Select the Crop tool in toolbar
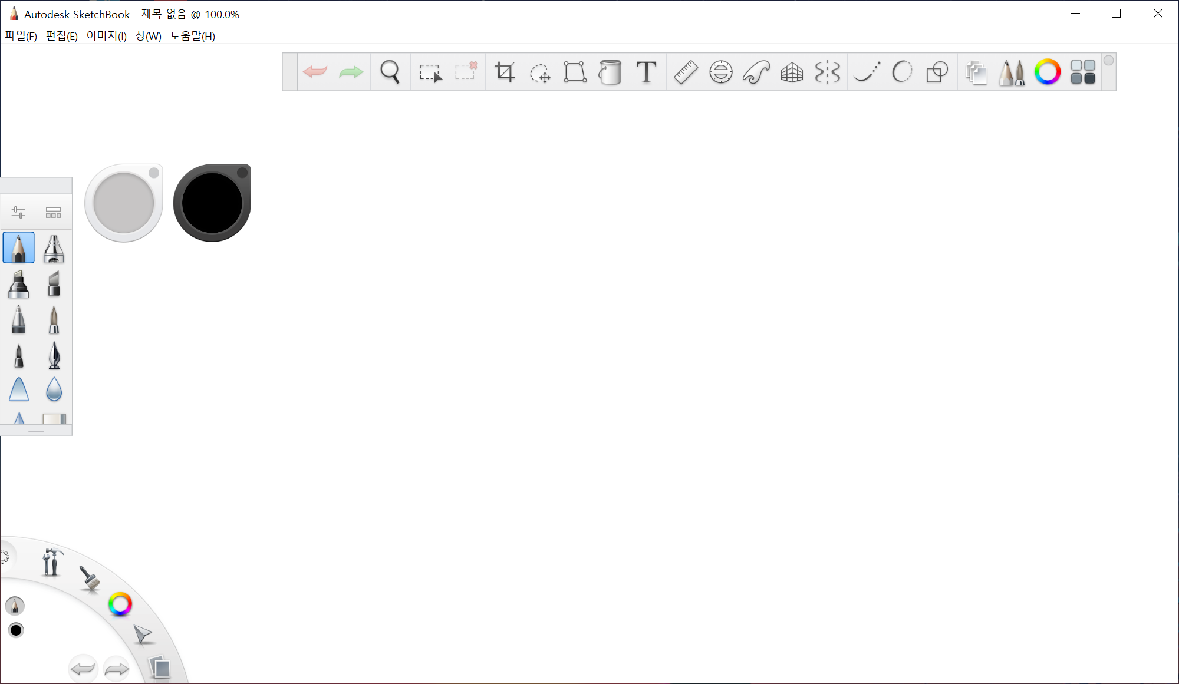Image resolution: width=1179 pixels, height=684 pixels. (x=505, y=72)
